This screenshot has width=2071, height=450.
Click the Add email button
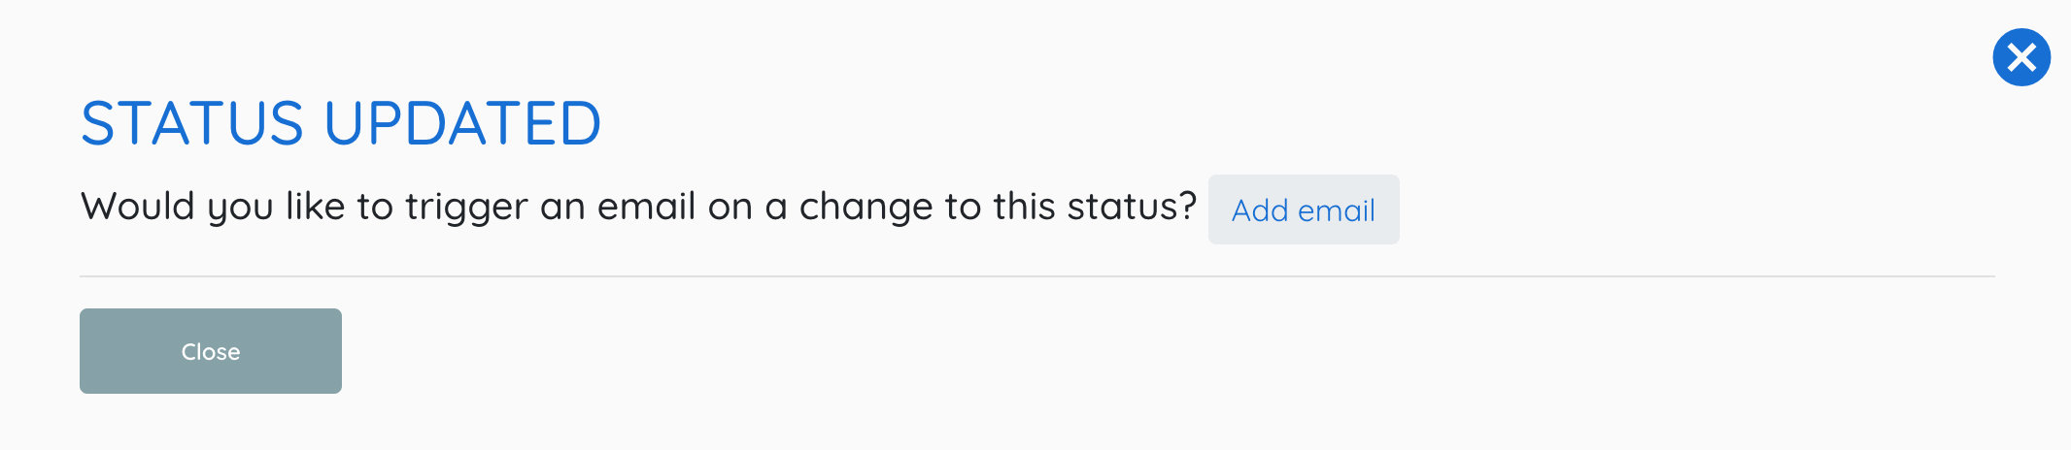click(1304, 209)
